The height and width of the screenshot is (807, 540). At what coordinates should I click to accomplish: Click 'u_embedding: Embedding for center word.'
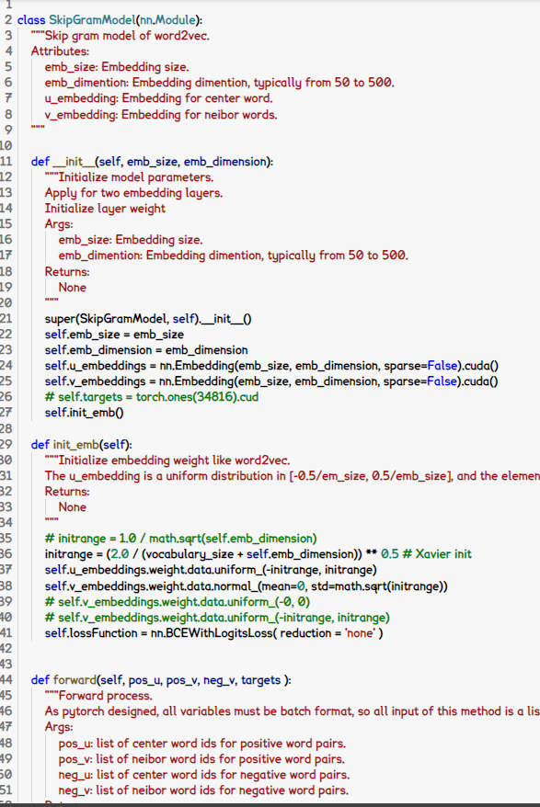[159, 97]
